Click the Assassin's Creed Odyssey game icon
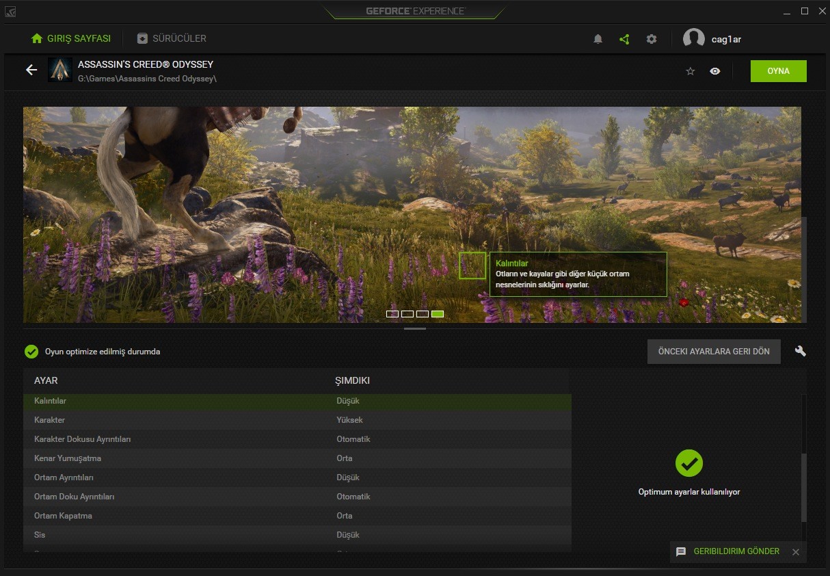Image resolution: width=830 pixels, height=576 pixels. coord(60,70)
